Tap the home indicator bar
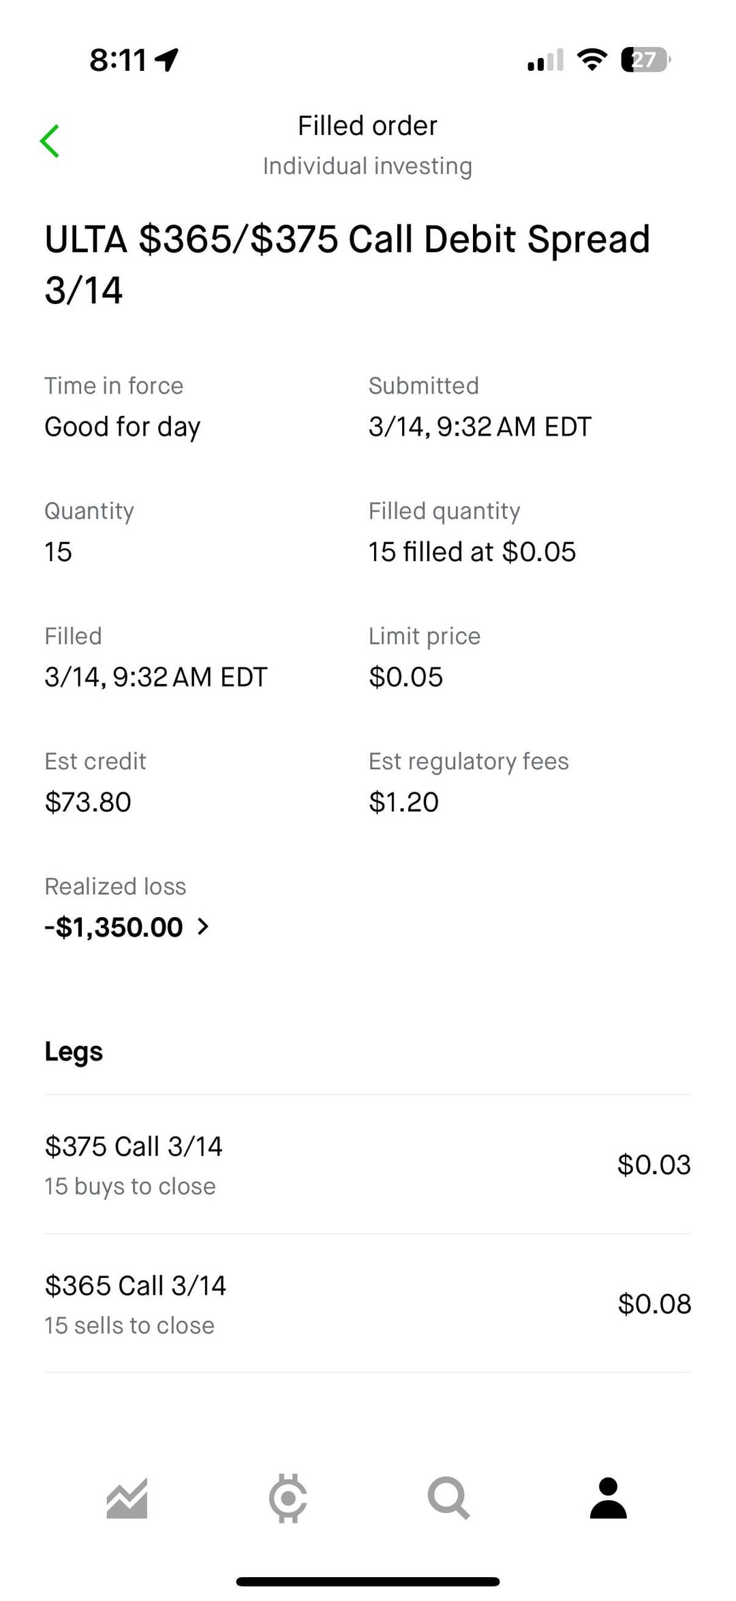736x1601 pixels. tap(368, 1581)
